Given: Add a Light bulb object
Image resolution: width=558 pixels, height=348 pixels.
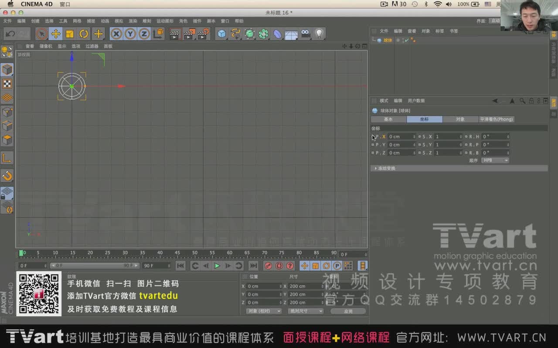Looking at the screenshot, I should (x=319, y=34).
